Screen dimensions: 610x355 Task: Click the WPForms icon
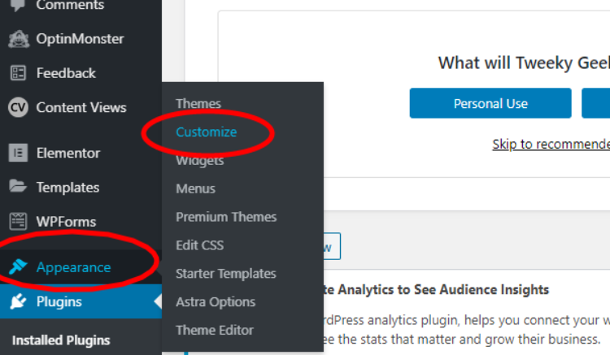[x=18, y=222]
